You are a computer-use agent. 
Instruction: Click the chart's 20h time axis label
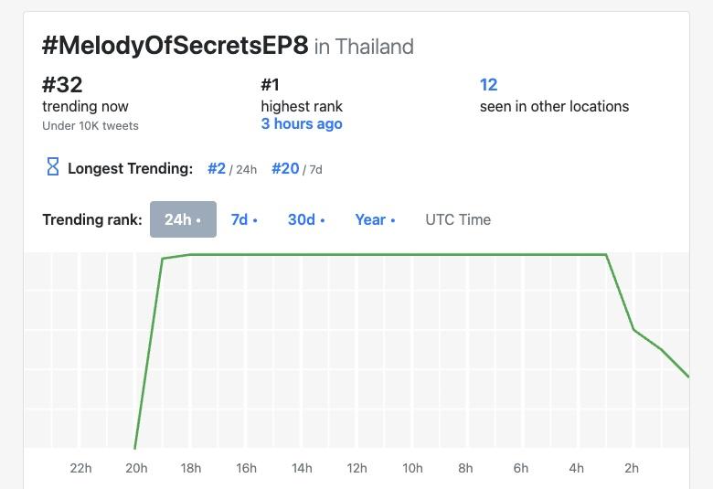point(136,468)
